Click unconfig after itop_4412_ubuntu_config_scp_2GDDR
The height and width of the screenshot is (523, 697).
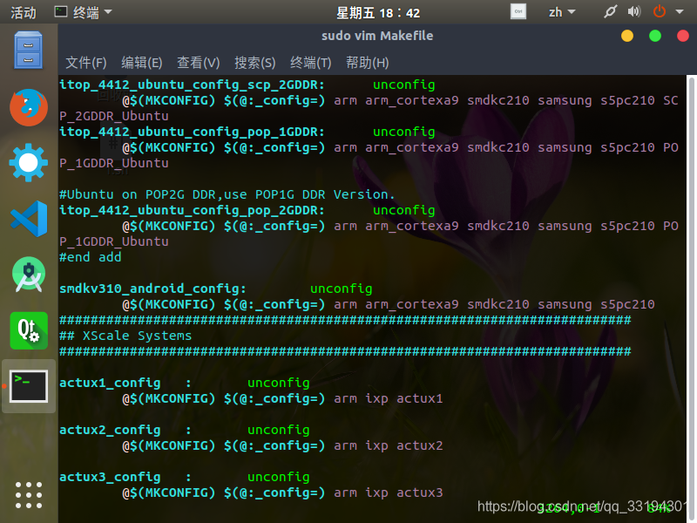[x=403, y=85]
